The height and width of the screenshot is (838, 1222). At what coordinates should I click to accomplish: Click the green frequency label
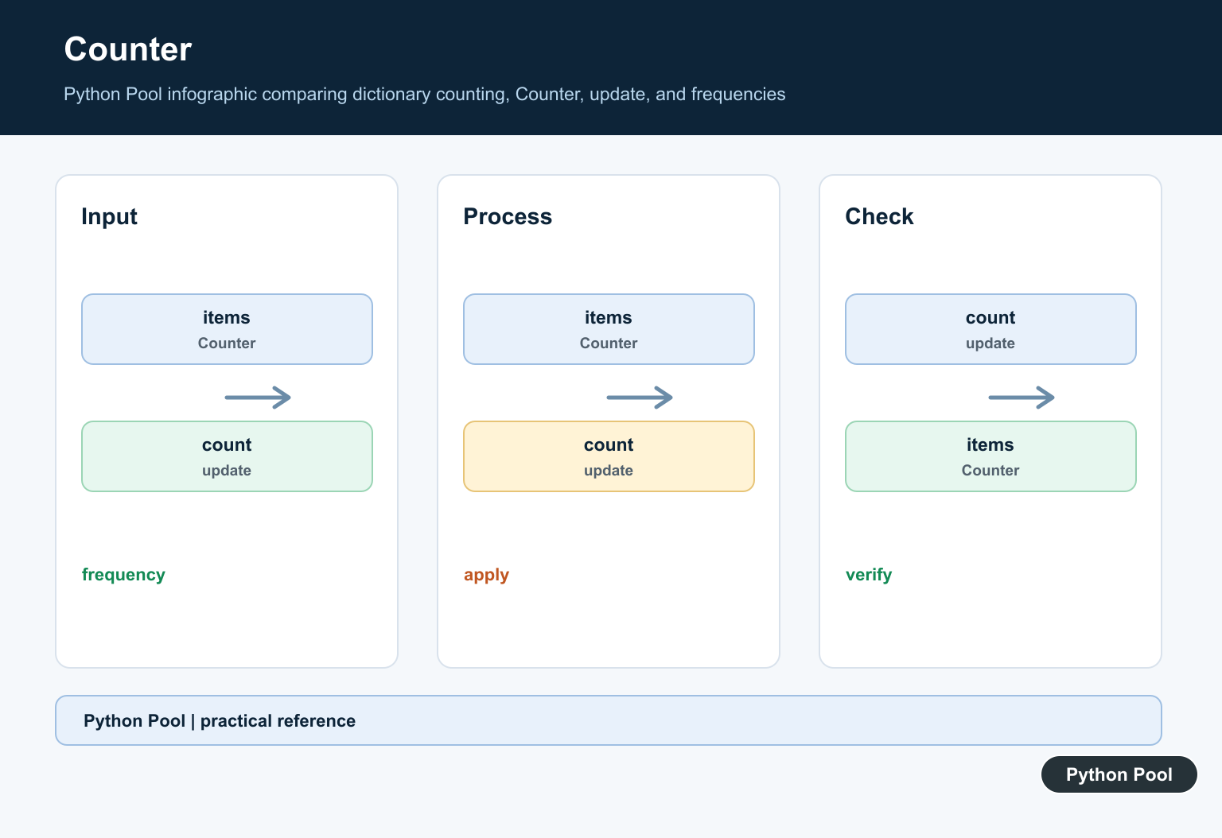(x=123, y=575)
